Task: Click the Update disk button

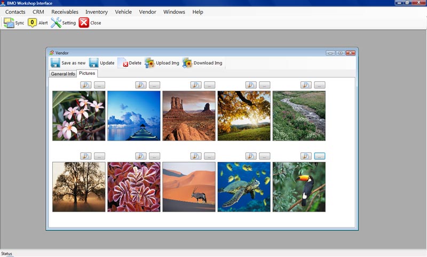Action: click(x=102, y=63)
